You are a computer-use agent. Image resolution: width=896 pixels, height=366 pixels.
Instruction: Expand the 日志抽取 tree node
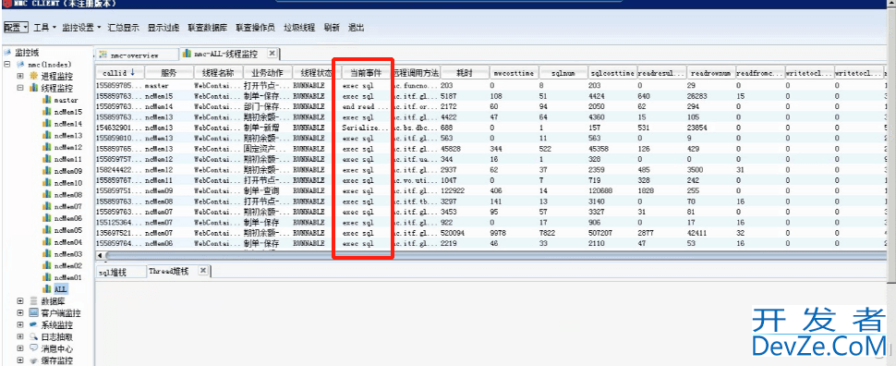tap(20, 336)
